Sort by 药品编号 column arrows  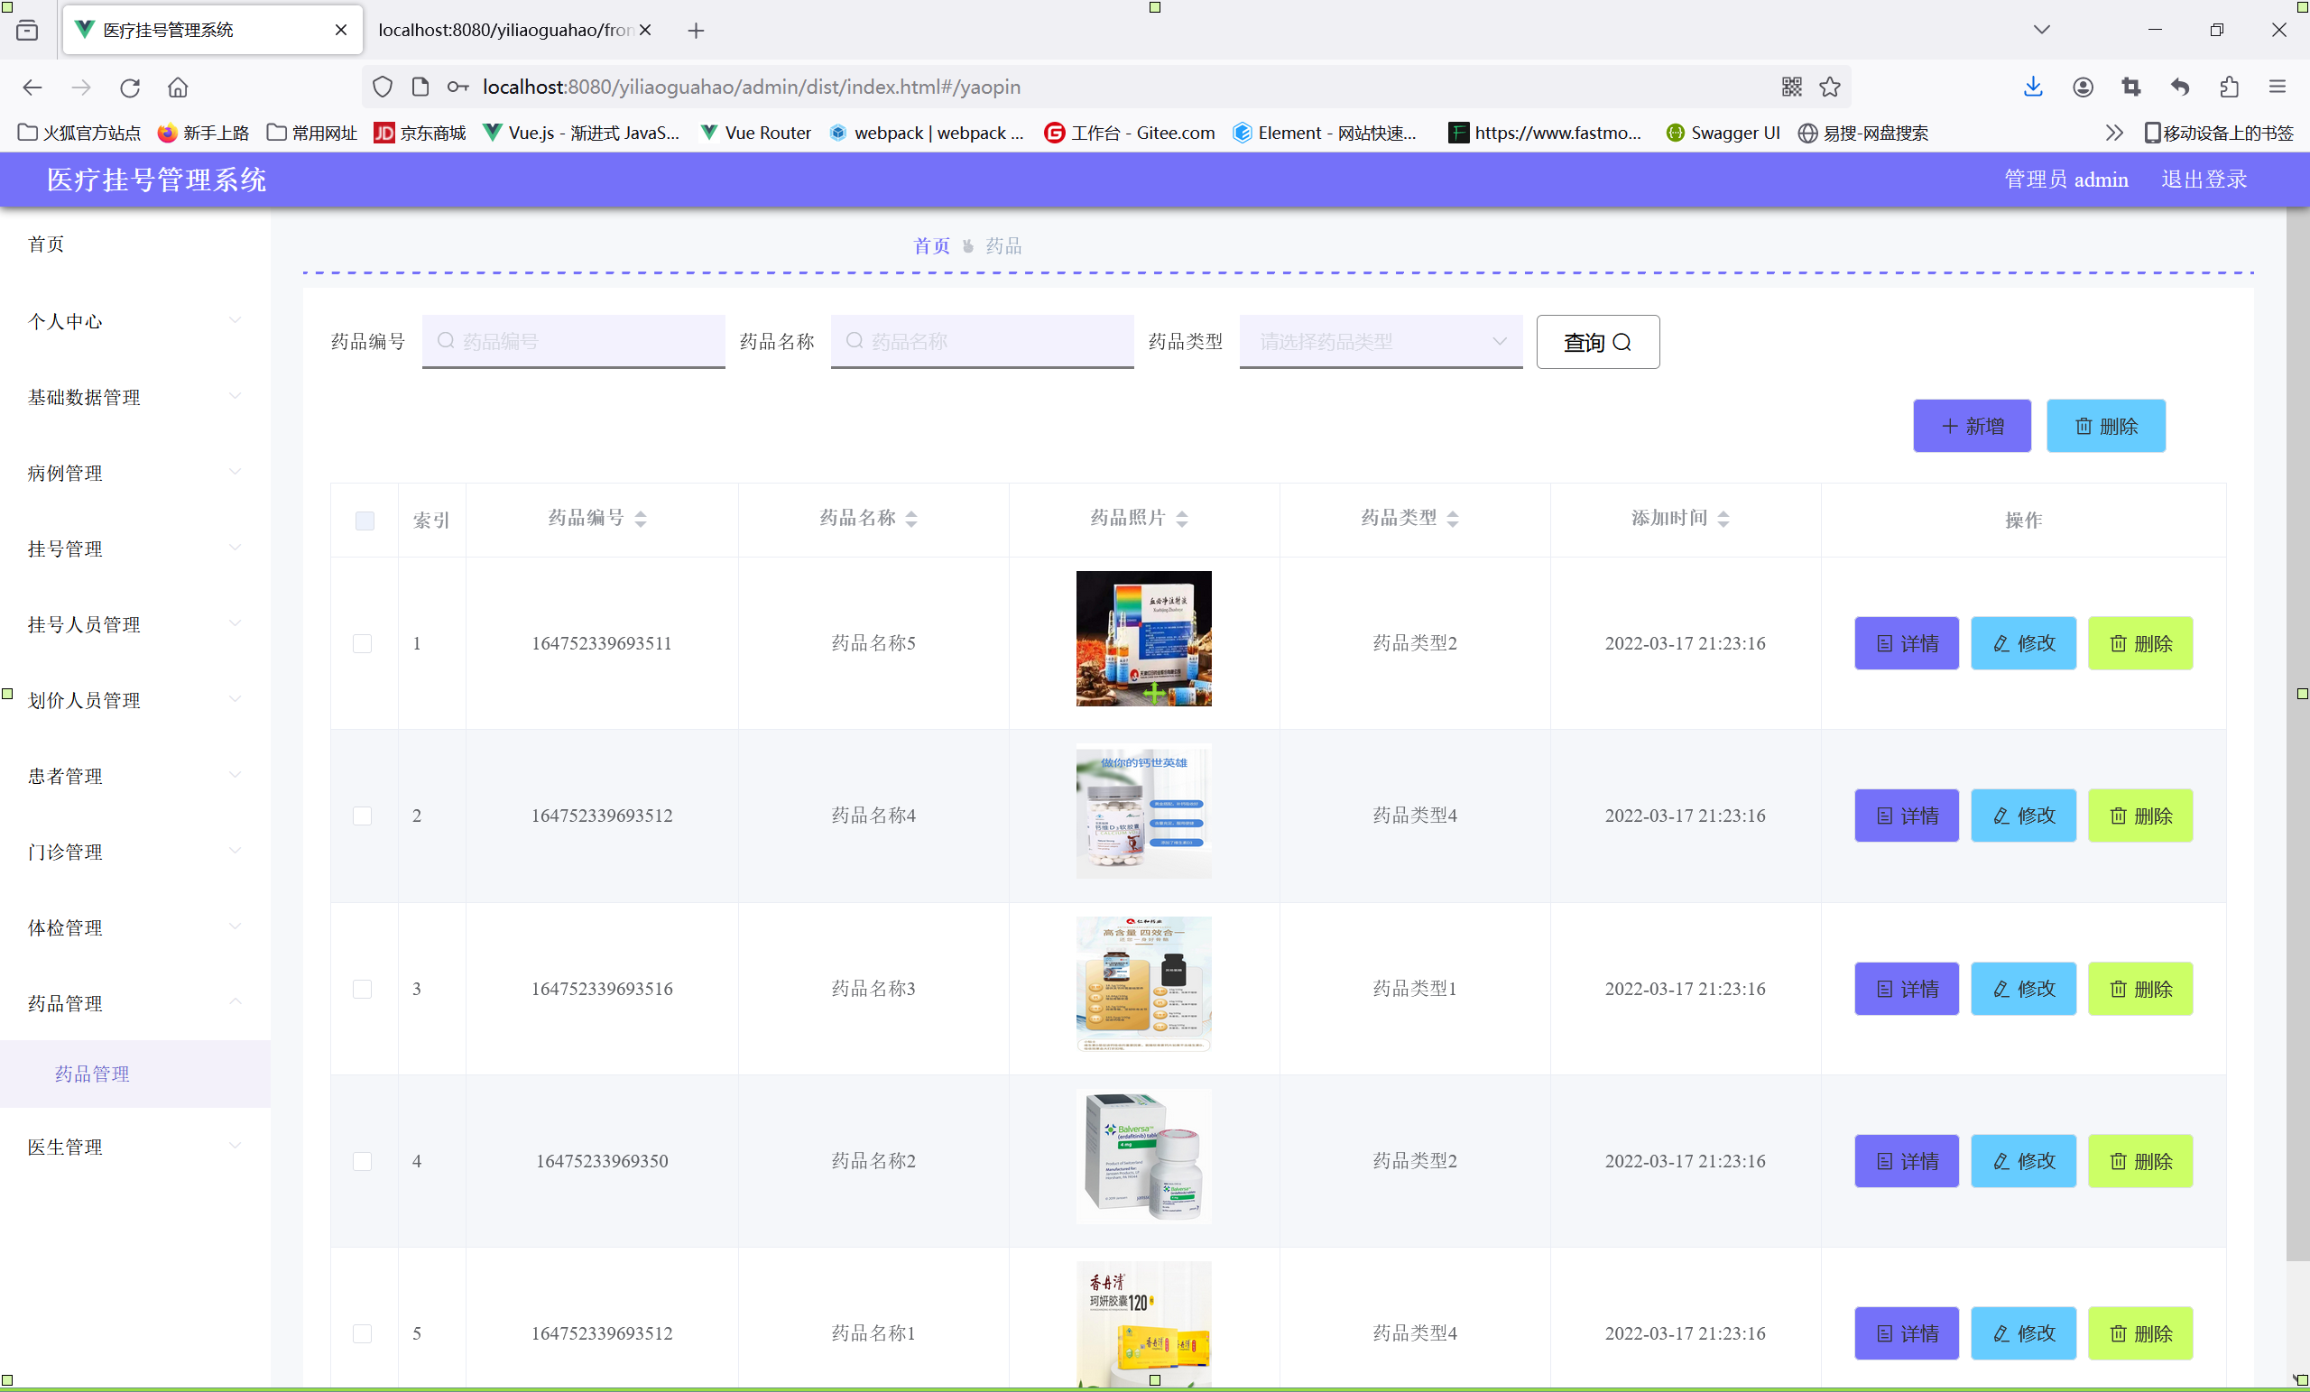tap(641, 519)
